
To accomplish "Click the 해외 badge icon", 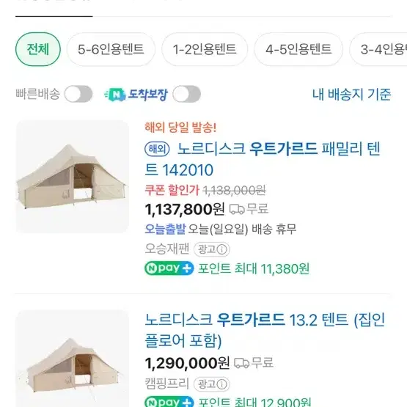I will point(157,150).
